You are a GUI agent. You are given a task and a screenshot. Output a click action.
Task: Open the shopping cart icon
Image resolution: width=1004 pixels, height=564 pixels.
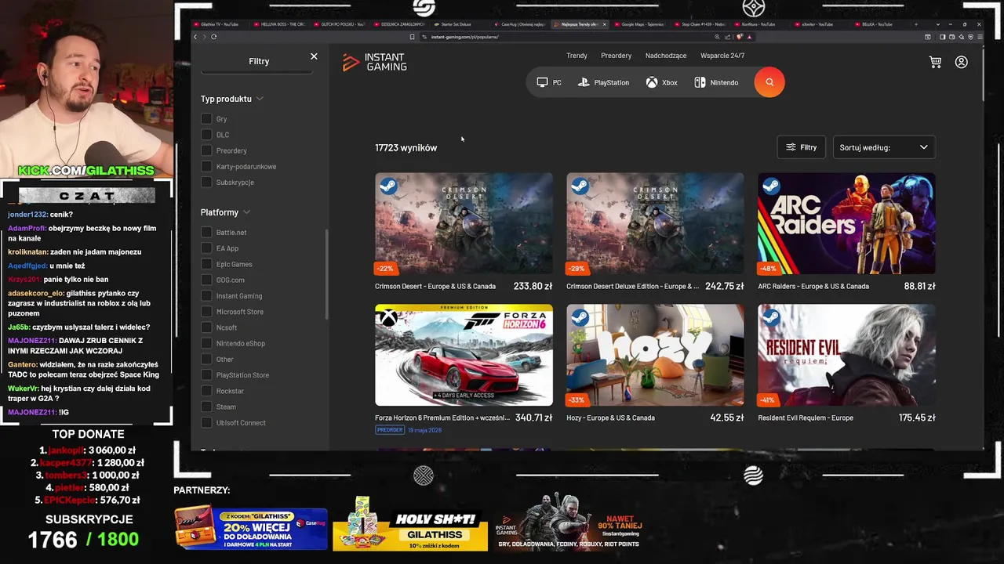tap(935, 62)
